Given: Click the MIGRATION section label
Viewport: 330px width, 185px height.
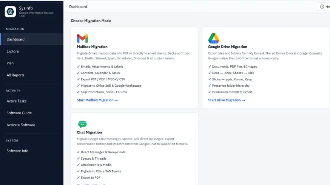Looking at the screenshot, I should 15,29.
